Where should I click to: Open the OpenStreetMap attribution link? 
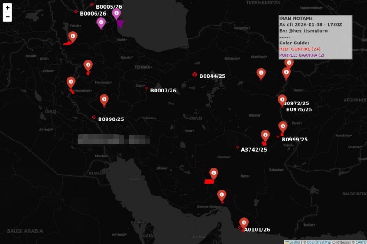[319, 242]
